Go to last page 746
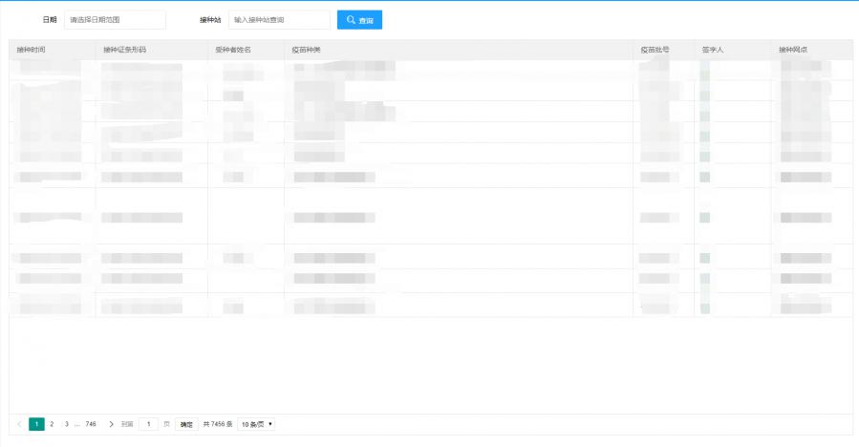859x447 pixels. coord(91,424)
